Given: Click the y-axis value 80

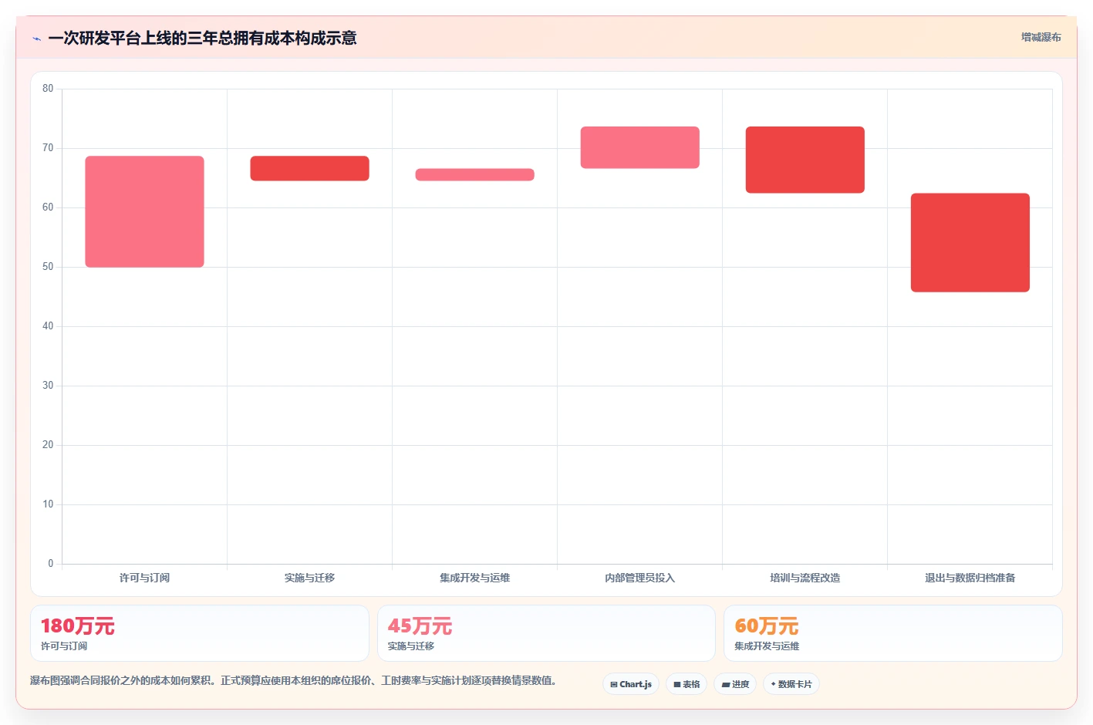Looking at the screenshot, I should tap(48, 89).
